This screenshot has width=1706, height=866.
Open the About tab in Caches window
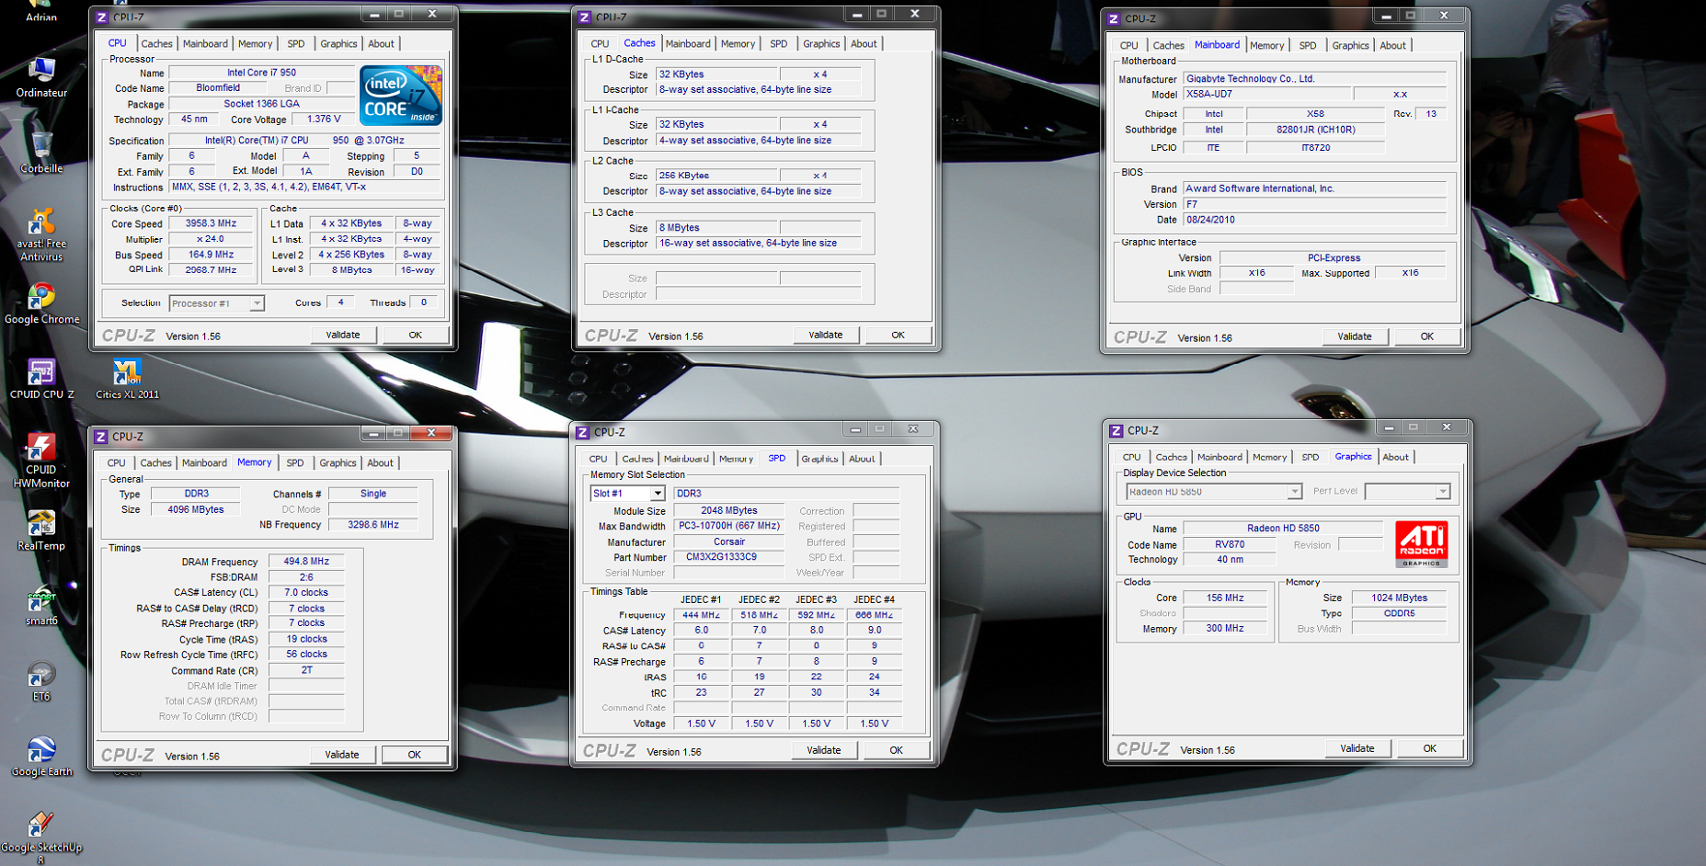coord(863,44)
